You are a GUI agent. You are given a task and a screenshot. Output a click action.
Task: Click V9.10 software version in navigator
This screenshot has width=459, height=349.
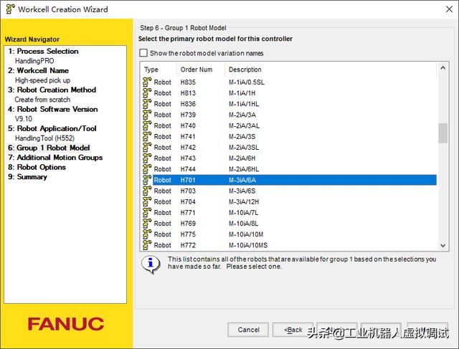coord(24,119)
